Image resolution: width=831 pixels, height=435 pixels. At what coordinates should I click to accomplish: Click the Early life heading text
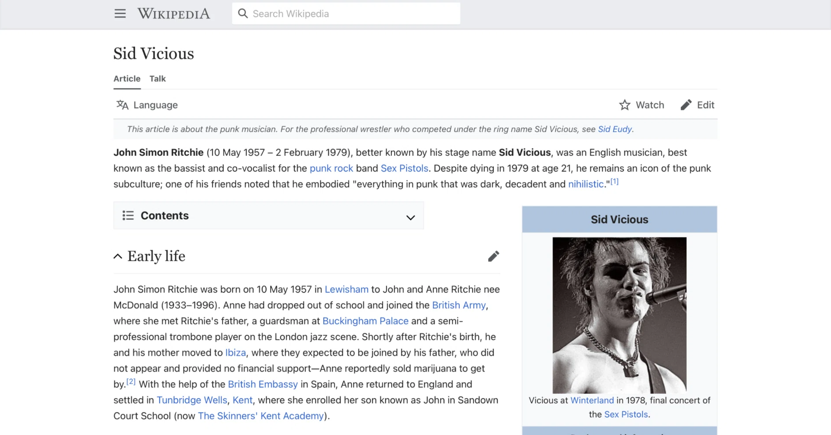pos(156,256)
